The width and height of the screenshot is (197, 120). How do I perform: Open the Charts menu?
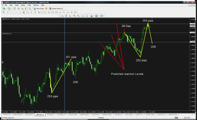tap(23, 5)
